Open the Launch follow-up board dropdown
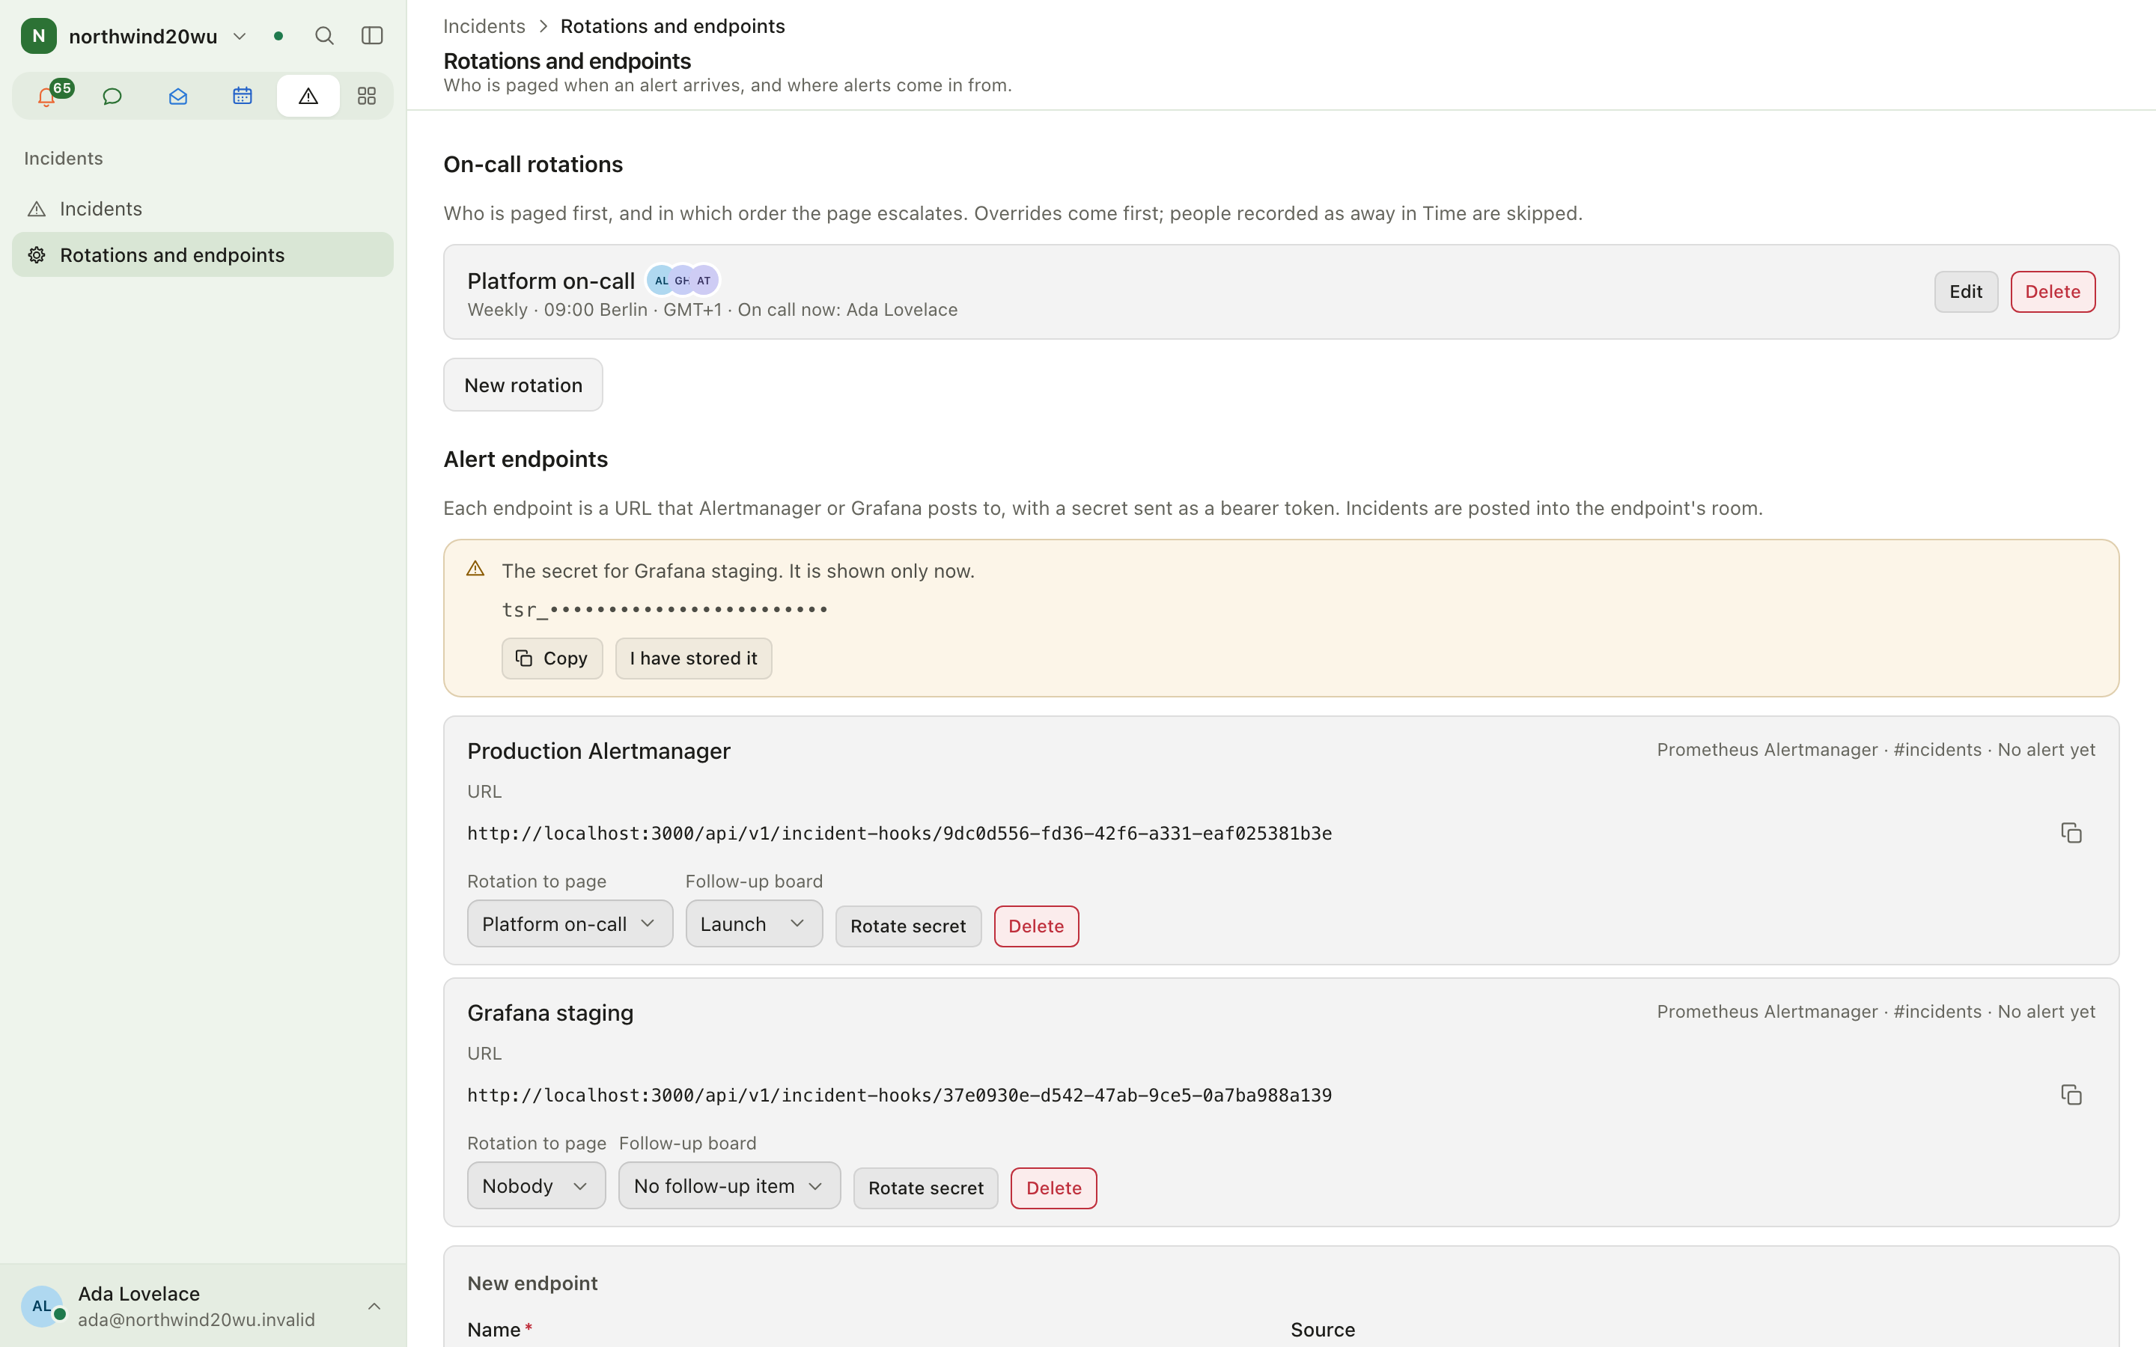Image resolution: width=2156 pixels, height=1347 pixels. pos(754,924)
